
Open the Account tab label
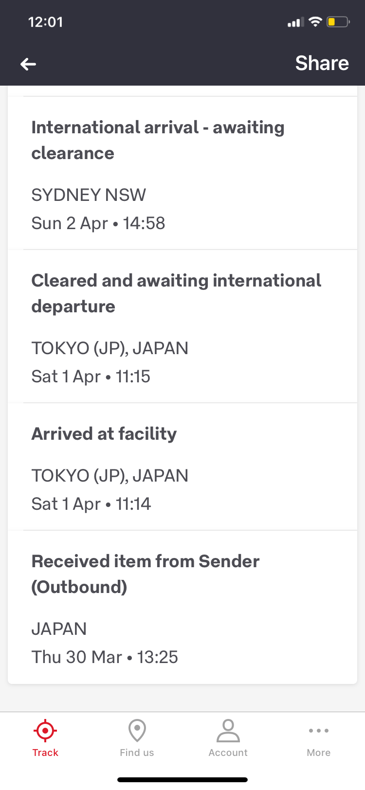tap(228, 753)
